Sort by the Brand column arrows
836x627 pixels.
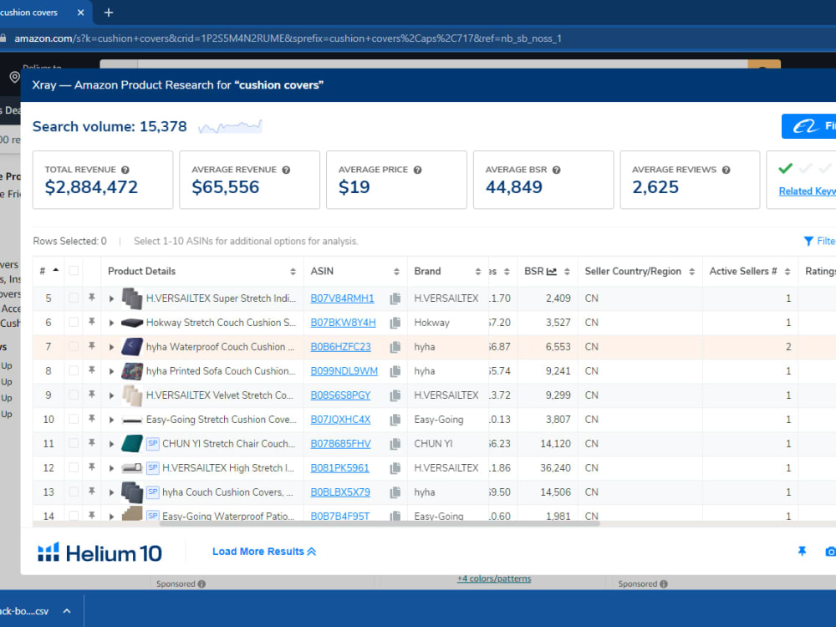477,272
